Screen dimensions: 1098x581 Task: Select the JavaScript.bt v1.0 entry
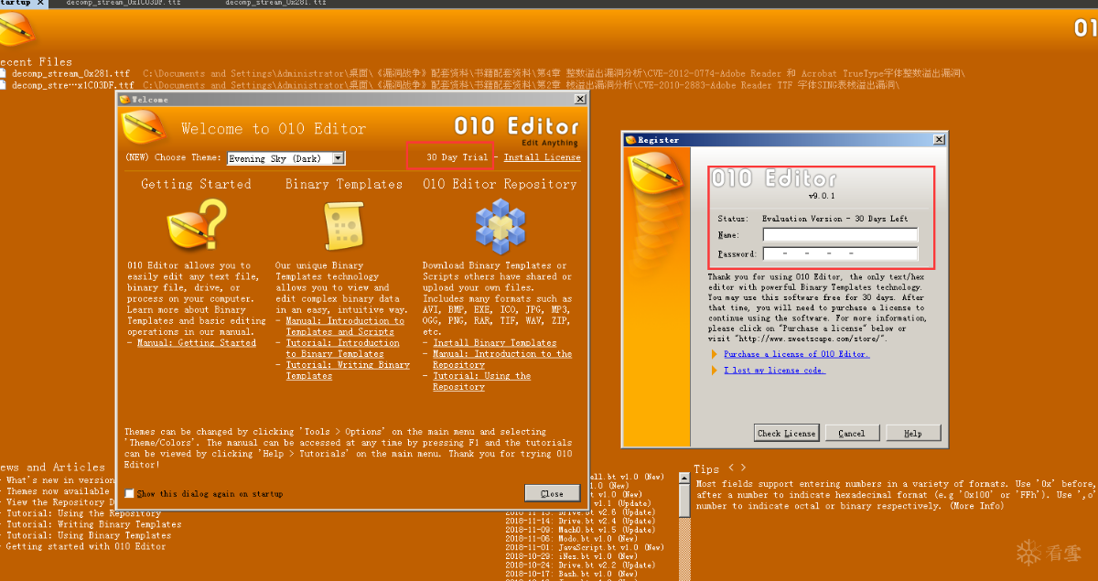pyautogui.click(x=583, y=547)
